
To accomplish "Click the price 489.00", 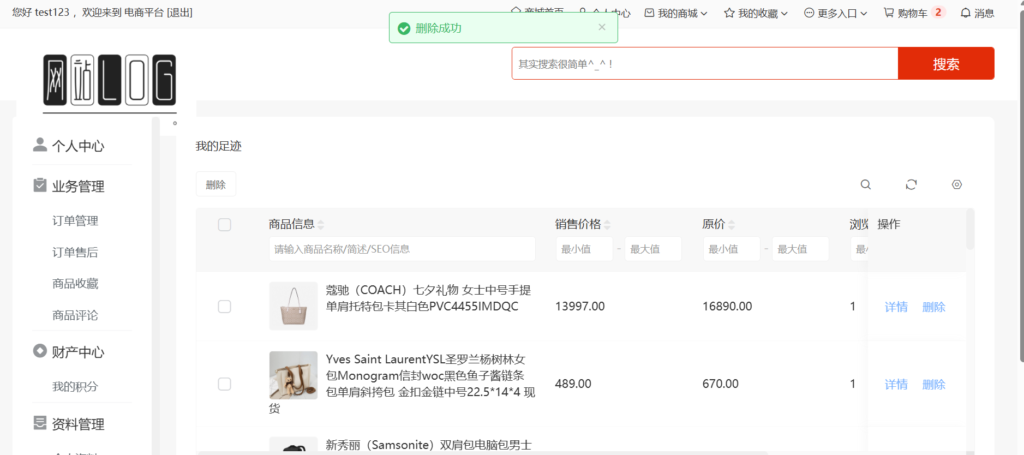I will click(573, 384).
